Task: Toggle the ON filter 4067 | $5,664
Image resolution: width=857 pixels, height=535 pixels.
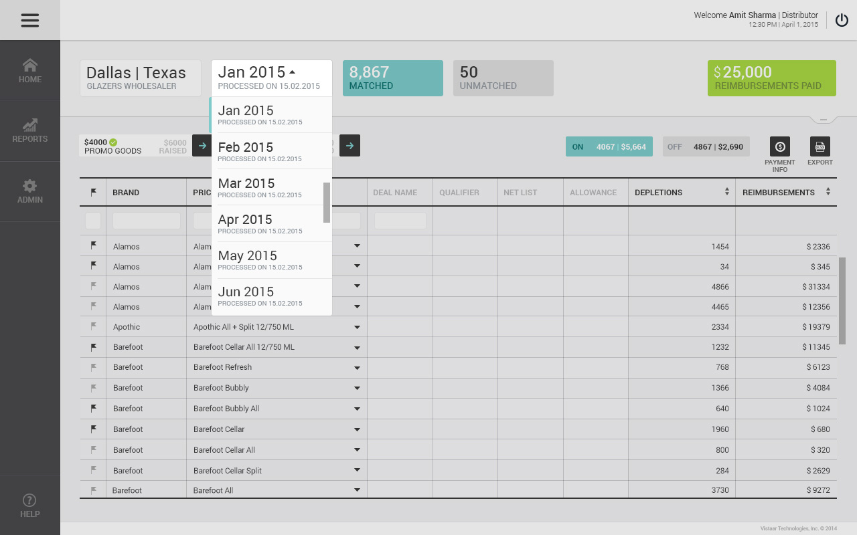Action: tap(609, 146)
